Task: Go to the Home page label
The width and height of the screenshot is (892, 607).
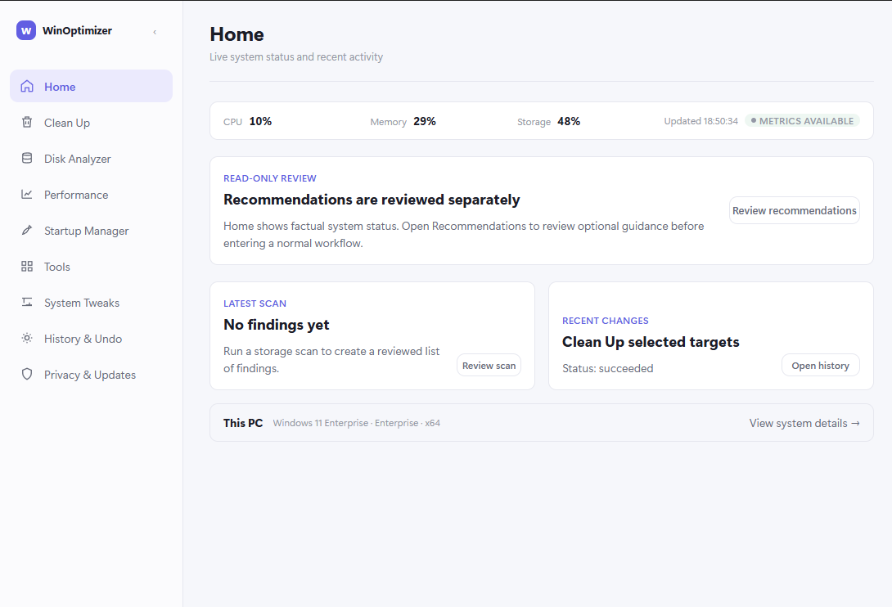Action: (60, 87)
